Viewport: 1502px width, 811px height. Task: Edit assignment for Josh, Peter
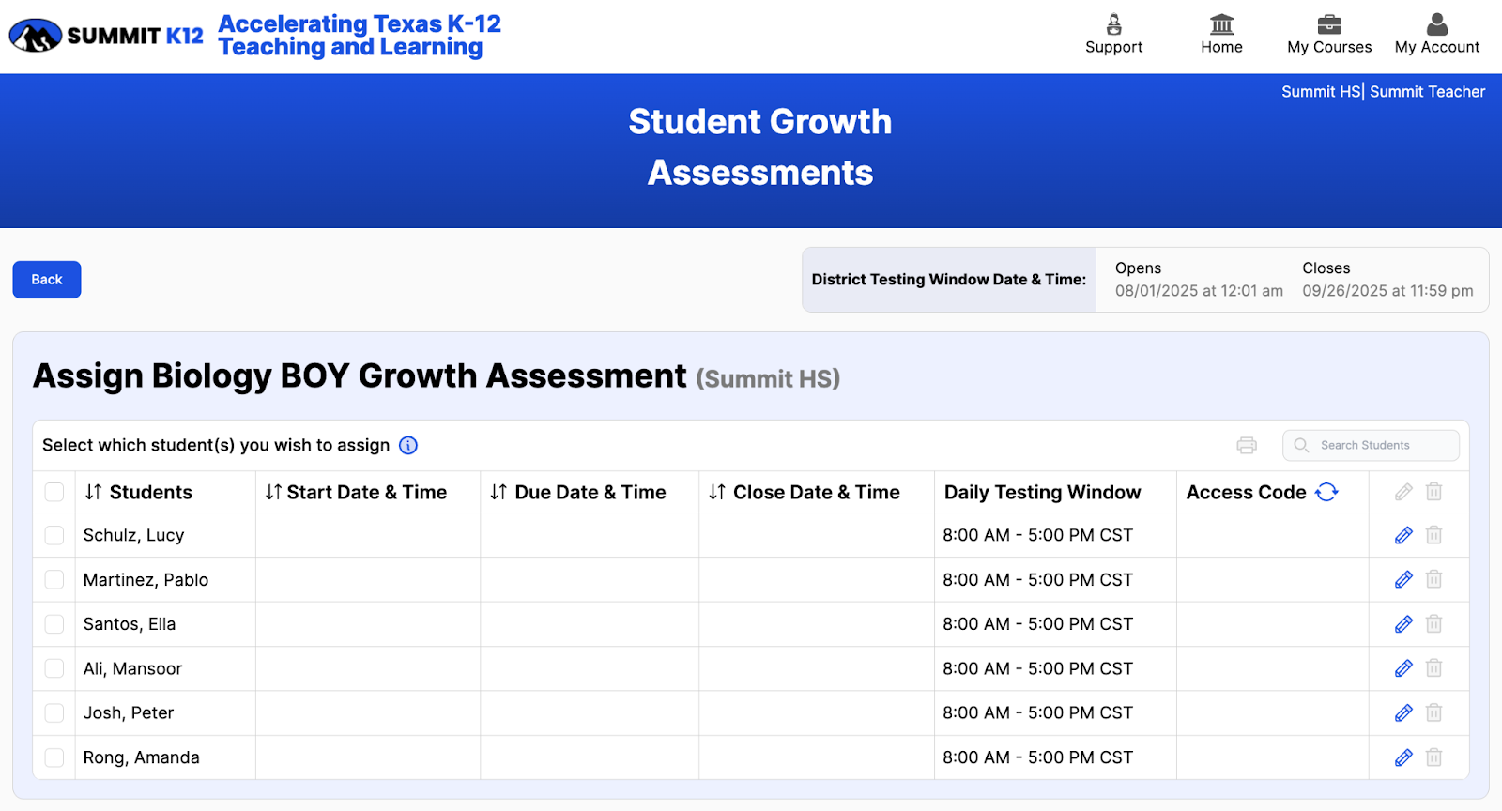tap(1403, 712)
